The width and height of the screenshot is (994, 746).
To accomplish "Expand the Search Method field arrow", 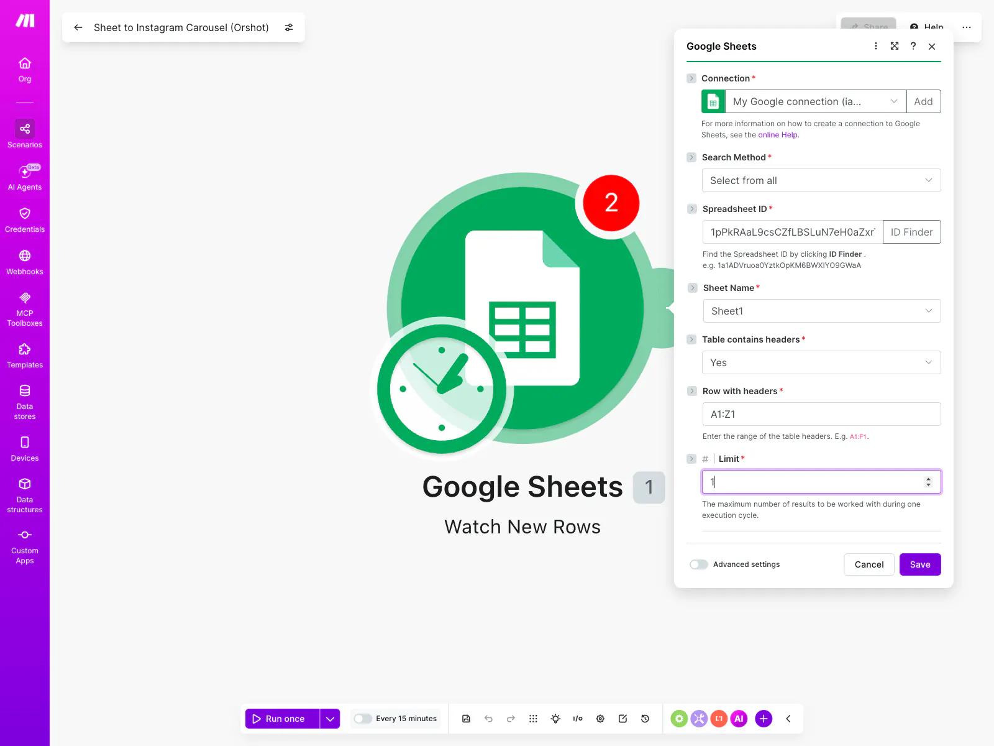I will coord(691,157).
